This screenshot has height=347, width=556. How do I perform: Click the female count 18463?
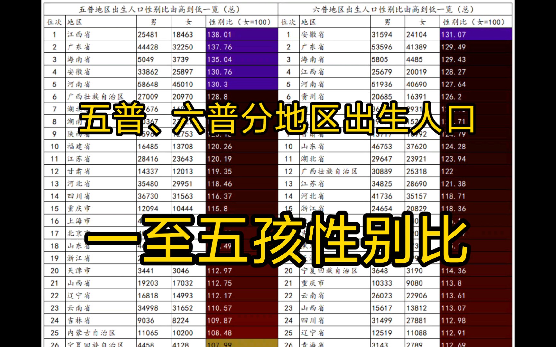click(x=182, y=35)
